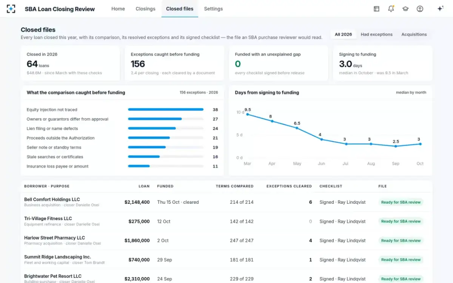Viewport: 453px width, 283px height.
Task: Switch to the Closings tab
Action: pos(145,9)
